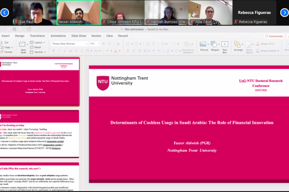Click the Reset slide button
Viewport: 289px width, 192px height.
coord(36,47)
